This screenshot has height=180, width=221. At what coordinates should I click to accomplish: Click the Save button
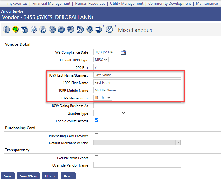coord(8,176)
